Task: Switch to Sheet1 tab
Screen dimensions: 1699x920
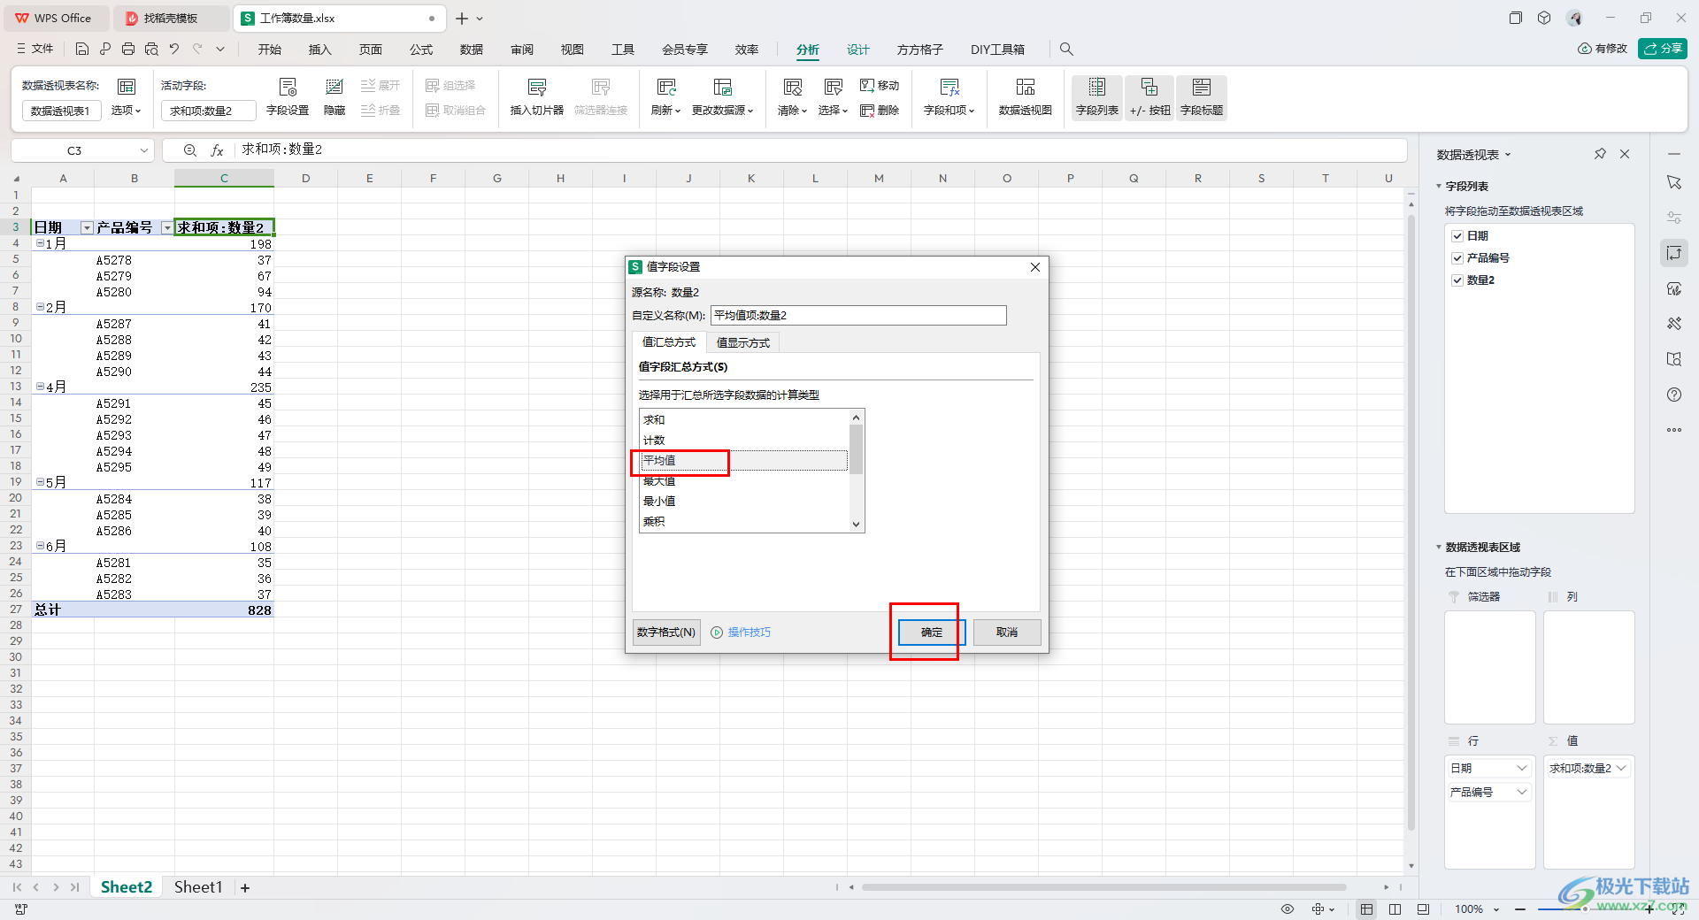Action: pyautogui.click(x=198, y=887)
